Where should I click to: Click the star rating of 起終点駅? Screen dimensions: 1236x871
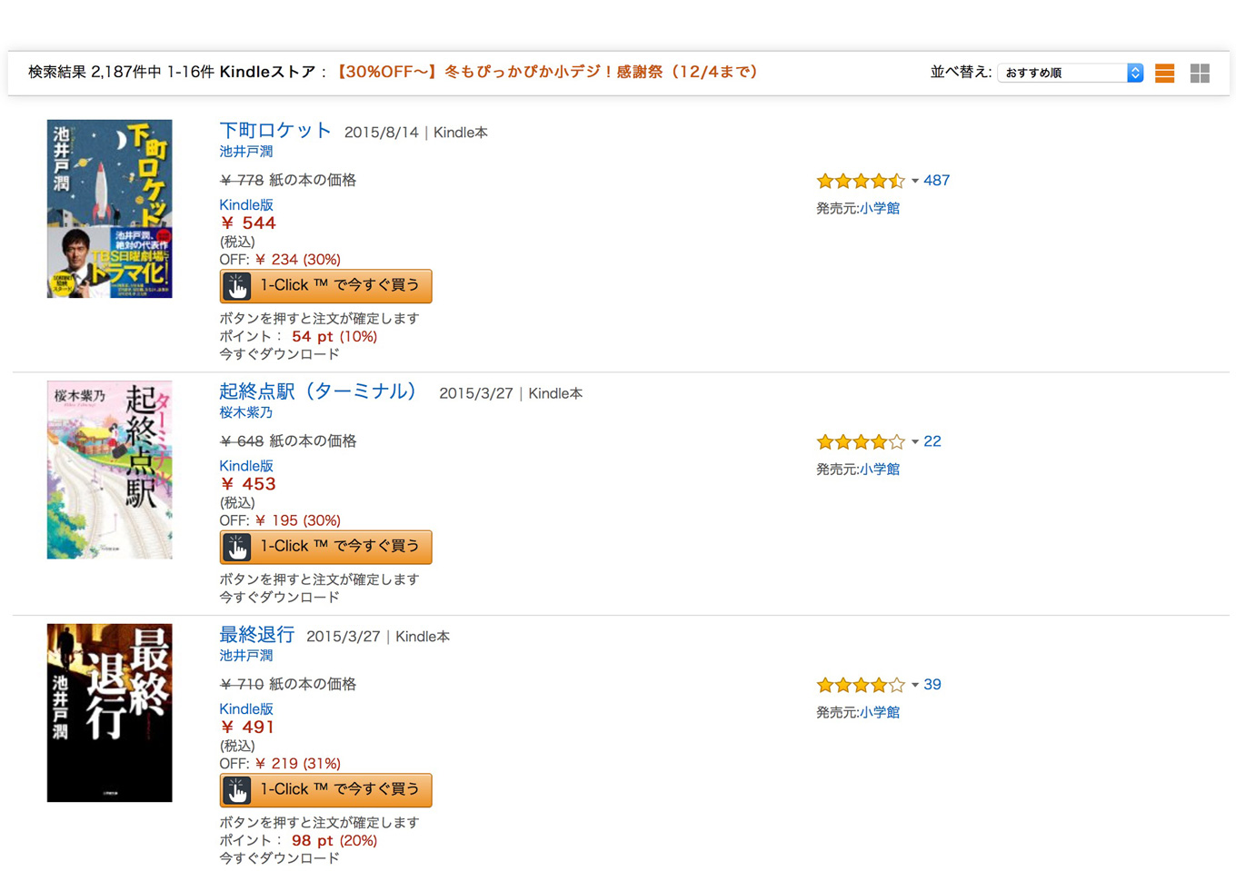861,442
